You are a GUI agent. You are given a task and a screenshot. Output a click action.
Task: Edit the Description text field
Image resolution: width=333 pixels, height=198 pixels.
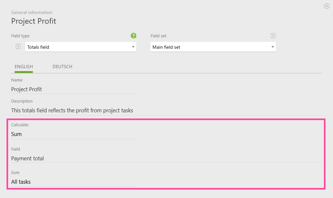(x=166, y=110)
